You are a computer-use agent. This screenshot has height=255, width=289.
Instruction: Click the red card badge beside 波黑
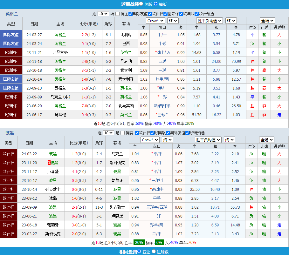[49, 163]
